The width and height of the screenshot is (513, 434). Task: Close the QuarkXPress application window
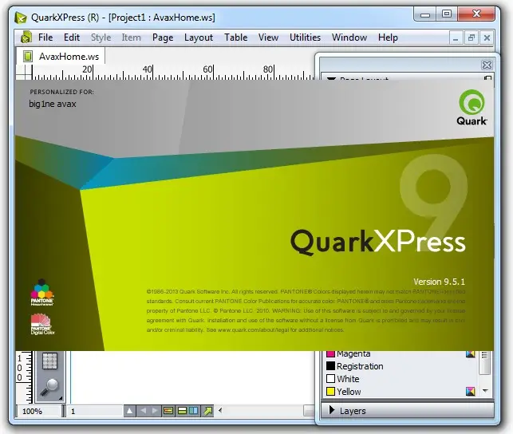pyautogui.click(x=476, y=14)
